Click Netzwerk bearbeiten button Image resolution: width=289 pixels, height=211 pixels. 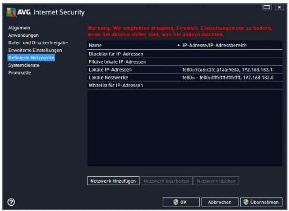click(167, 181)
